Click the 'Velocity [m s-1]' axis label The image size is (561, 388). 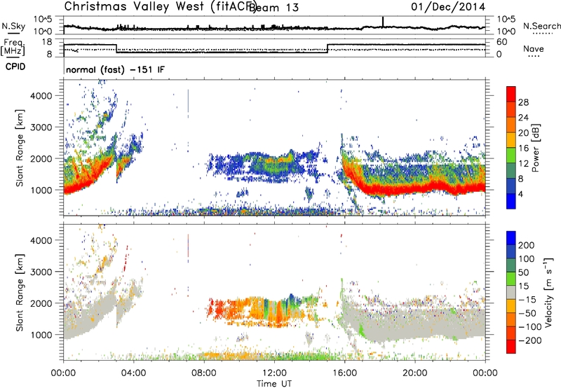(x=548, y=292)
